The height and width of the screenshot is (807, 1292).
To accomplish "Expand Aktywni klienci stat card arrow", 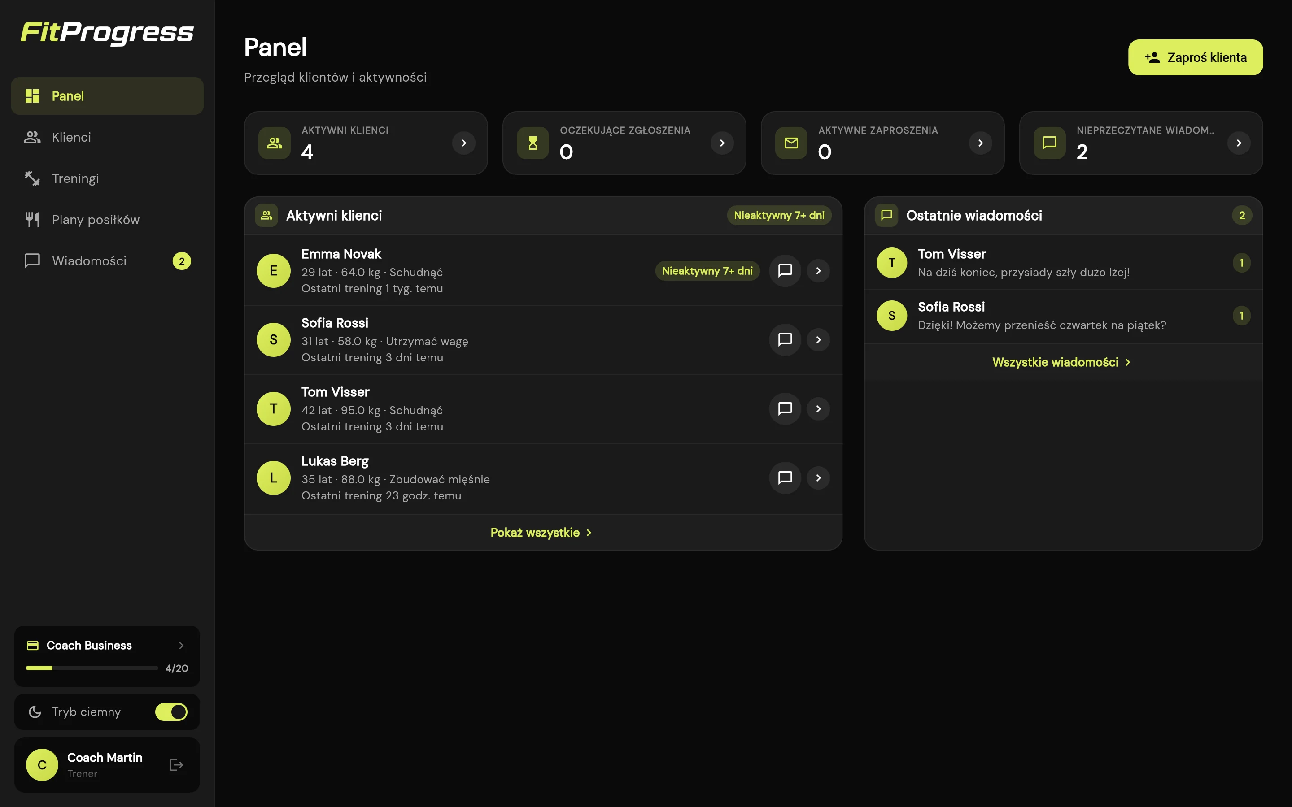I will (463, 143).
